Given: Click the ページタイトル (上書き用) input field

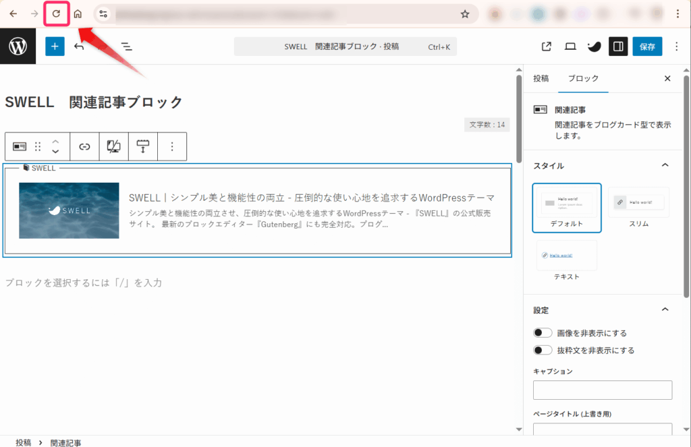Looking at the screenshot, I should (603, 429).
